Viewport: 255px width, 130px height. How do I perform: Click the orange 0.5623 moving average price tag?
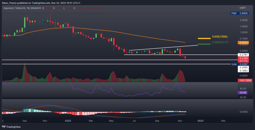point(243,43)
